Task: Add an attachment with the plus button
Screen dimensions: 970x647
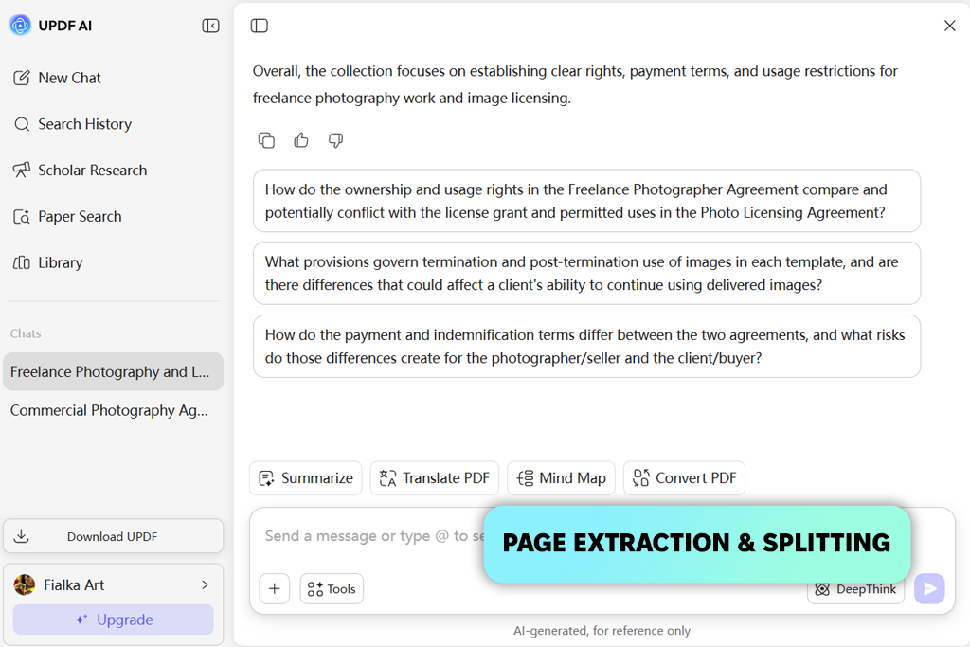Action: [275, 589]
